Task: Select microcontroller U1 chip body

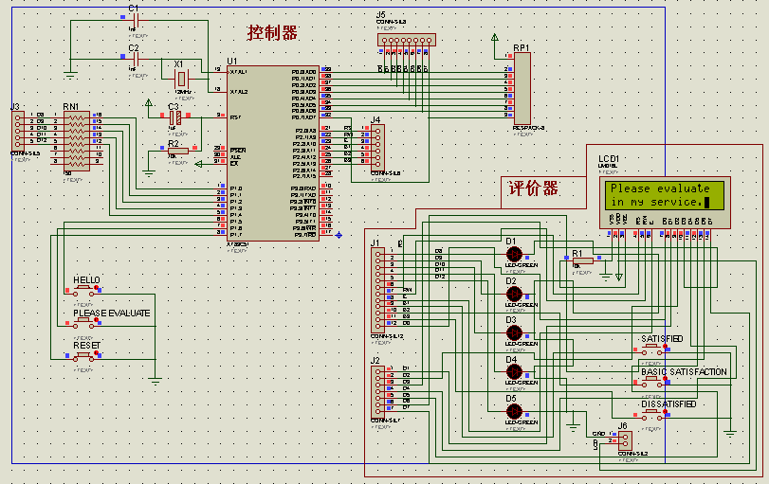Action: coord(273,153)
